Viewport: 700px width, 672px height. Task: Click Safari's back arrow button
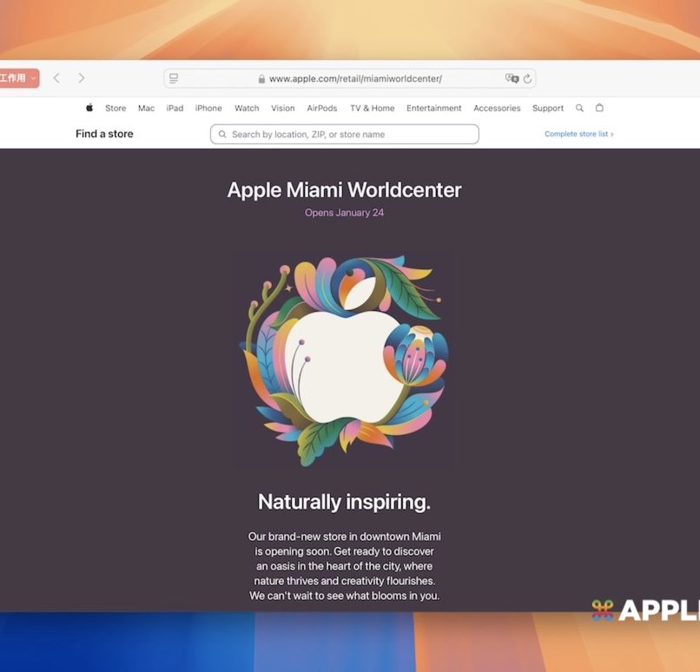tap(56, 78)
